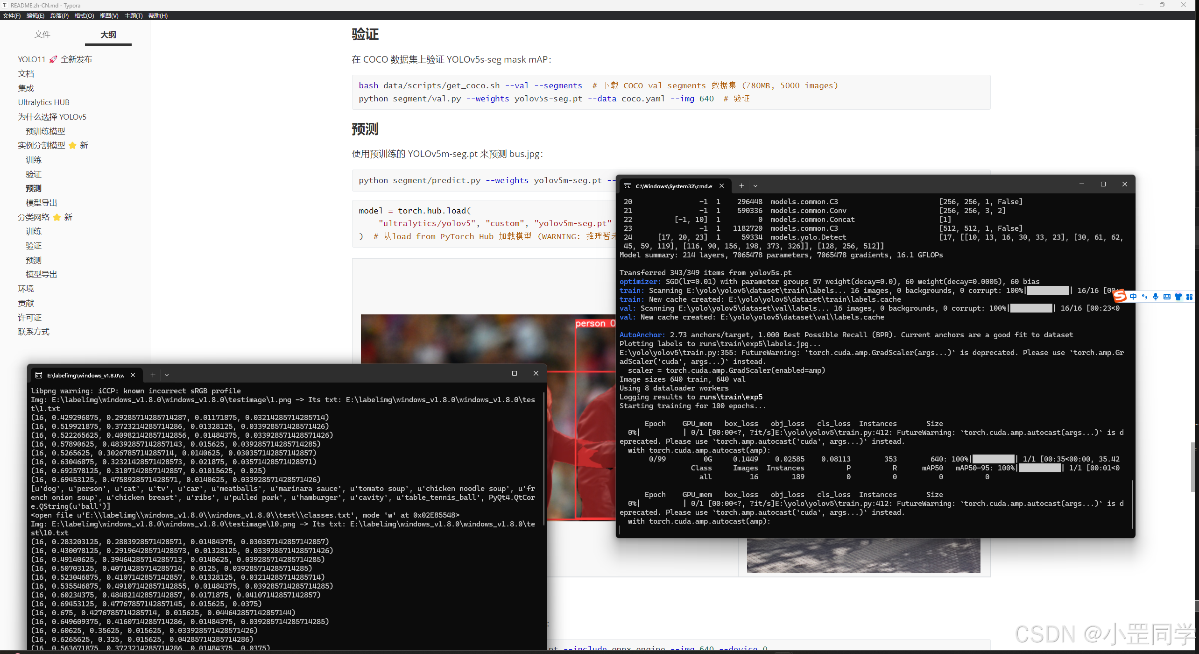Select 训练 under 实例分割模型 in outline
Image resolution: width=1199 pixels, height=654 pixels.
tap(34, 160)
